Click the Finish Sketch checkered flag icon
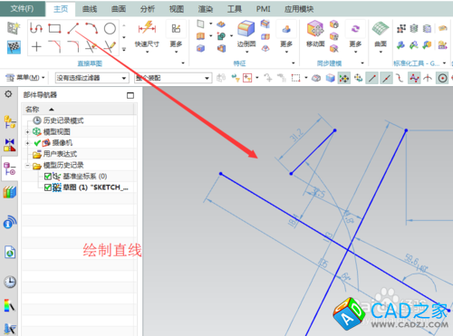This screenshot has width=453, height=336. coord(14,47)
